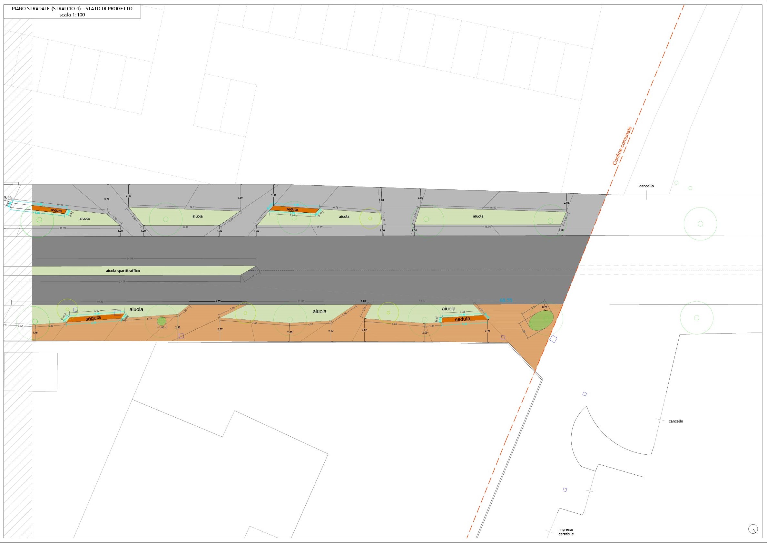Click the 'ingresso carrabile' label
The width and height of the screenshot is (767, 543).
pyautogui.click(x=566, y=532)
